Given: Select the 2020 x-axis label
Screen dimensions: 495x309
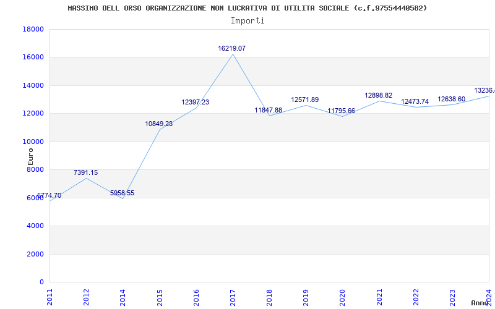Looking at the screenshot, I should pos(343,297).
